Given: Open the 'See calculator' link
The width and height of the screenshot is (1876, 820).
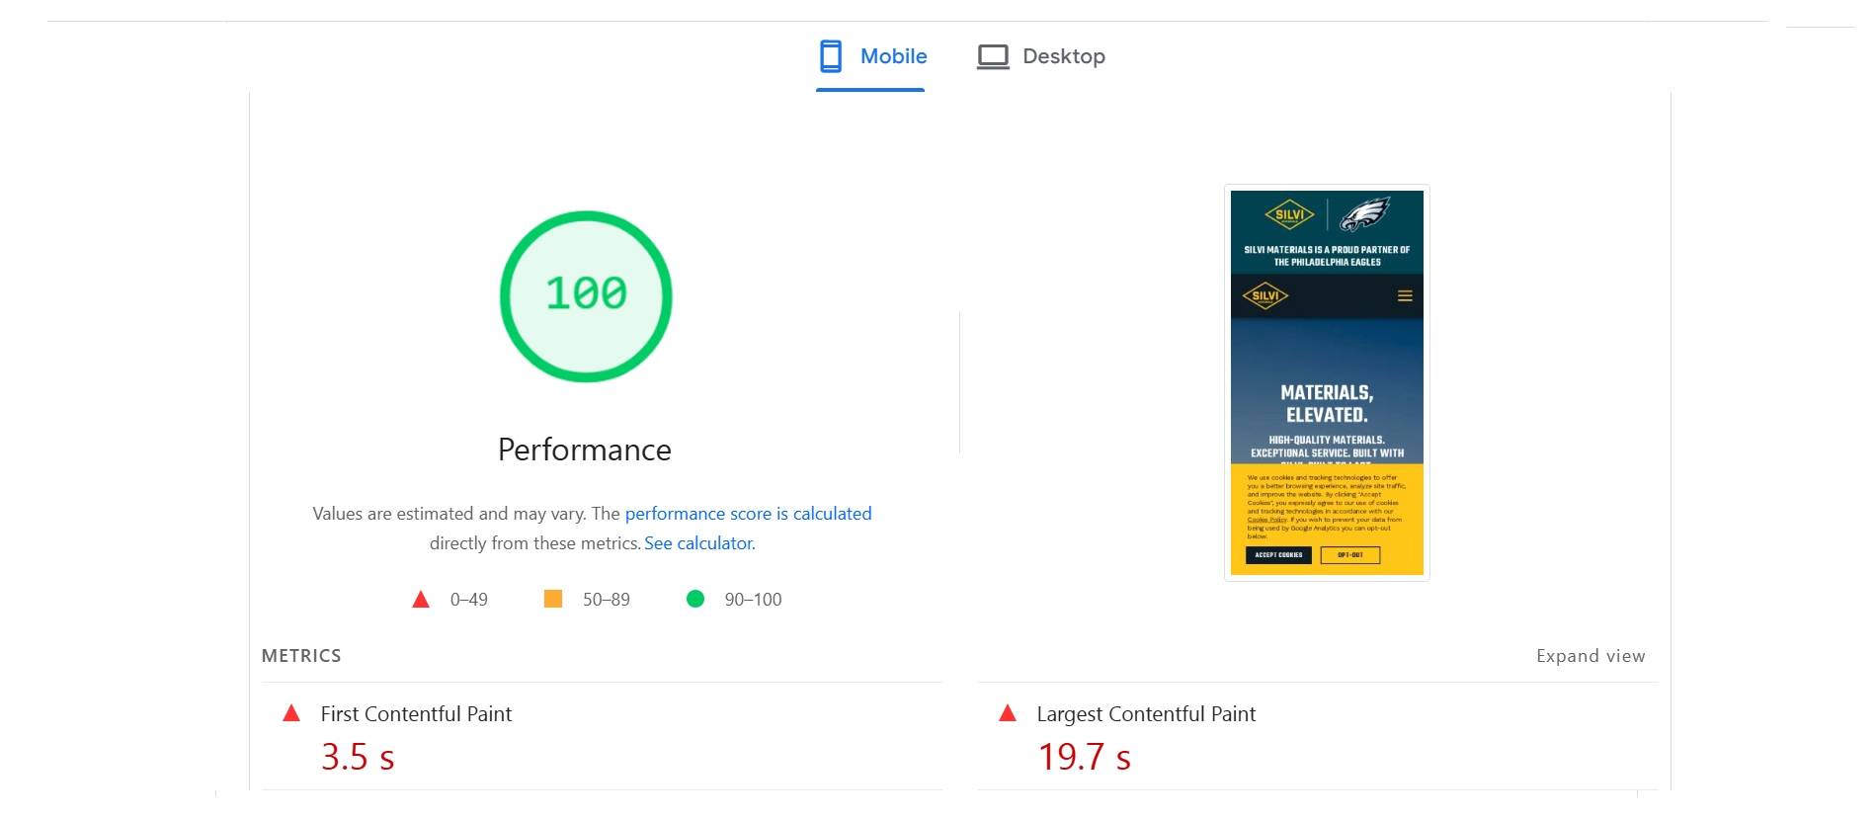Looking at the screenshot, I should 699,543.
